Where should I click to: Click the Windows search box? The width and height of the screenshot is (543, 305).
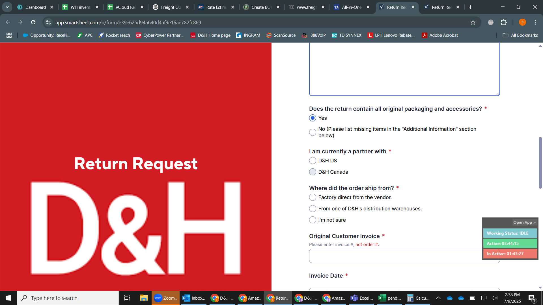pyautogui.click(x=68, y=298)
